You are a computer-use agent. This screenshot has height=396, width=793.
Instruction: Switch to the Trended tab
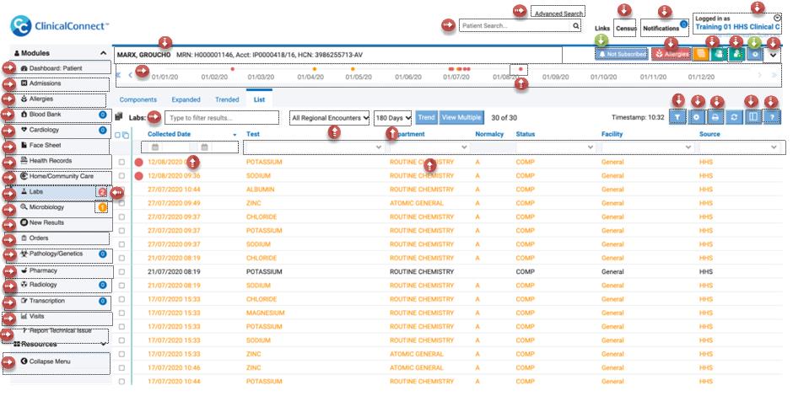227,99
